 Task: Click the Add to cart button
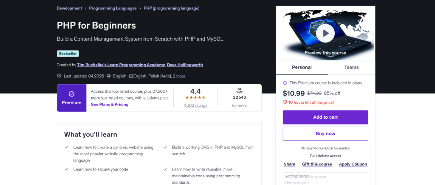(x=325, y=117)
